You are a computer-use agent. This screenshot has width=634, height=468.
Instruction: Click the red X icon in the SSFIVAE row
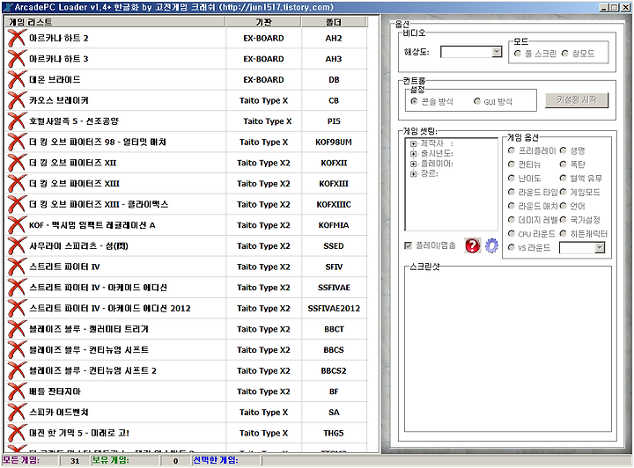[17, 288]
